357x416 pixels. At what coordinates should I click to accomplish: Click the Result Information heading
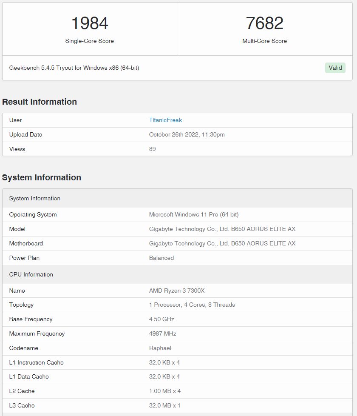(x=40, y=102)
